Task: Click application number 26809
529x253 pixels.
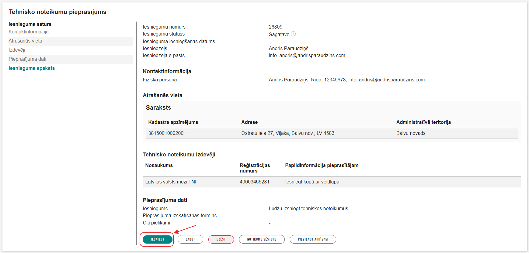Action: click(276, 27)
